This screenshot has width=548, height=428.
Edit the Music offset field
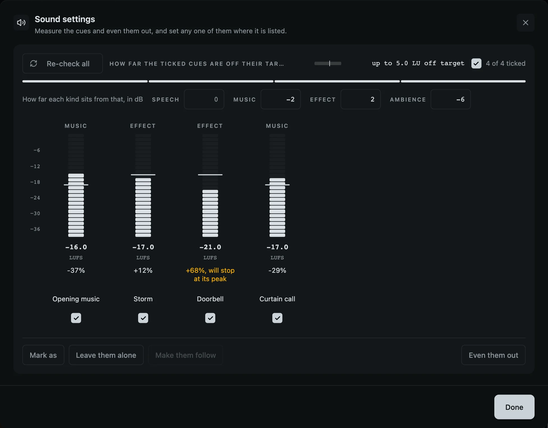pos(280,99)
